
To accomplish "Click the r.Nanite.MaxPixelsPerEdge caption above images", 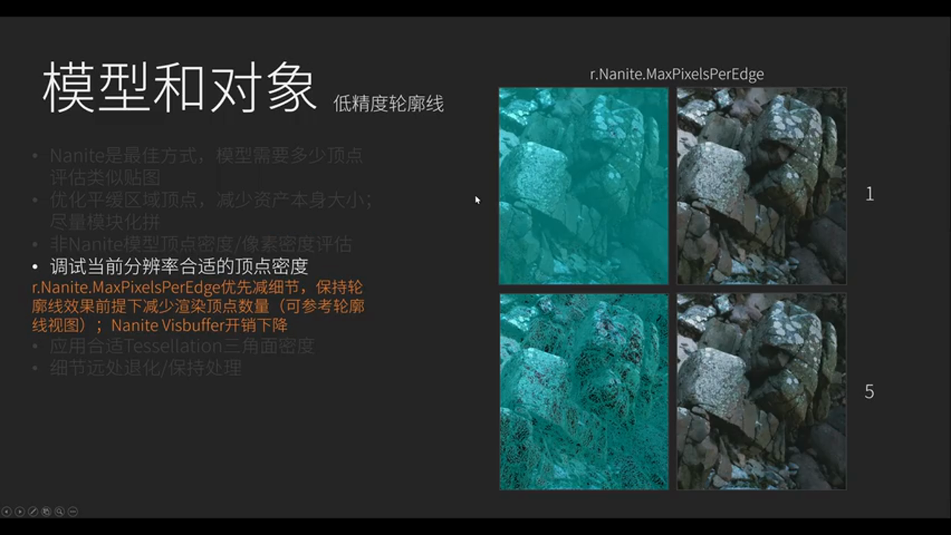I will point(676,74).
